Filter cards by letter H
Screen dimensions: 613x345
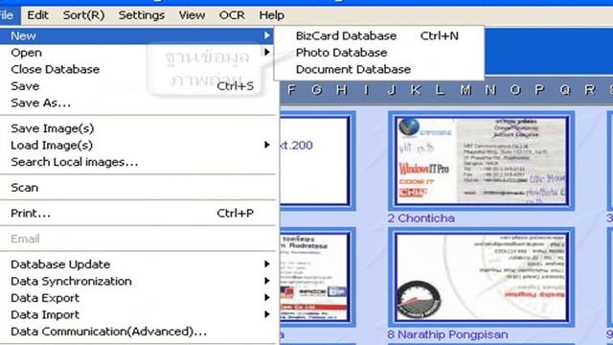342,90
